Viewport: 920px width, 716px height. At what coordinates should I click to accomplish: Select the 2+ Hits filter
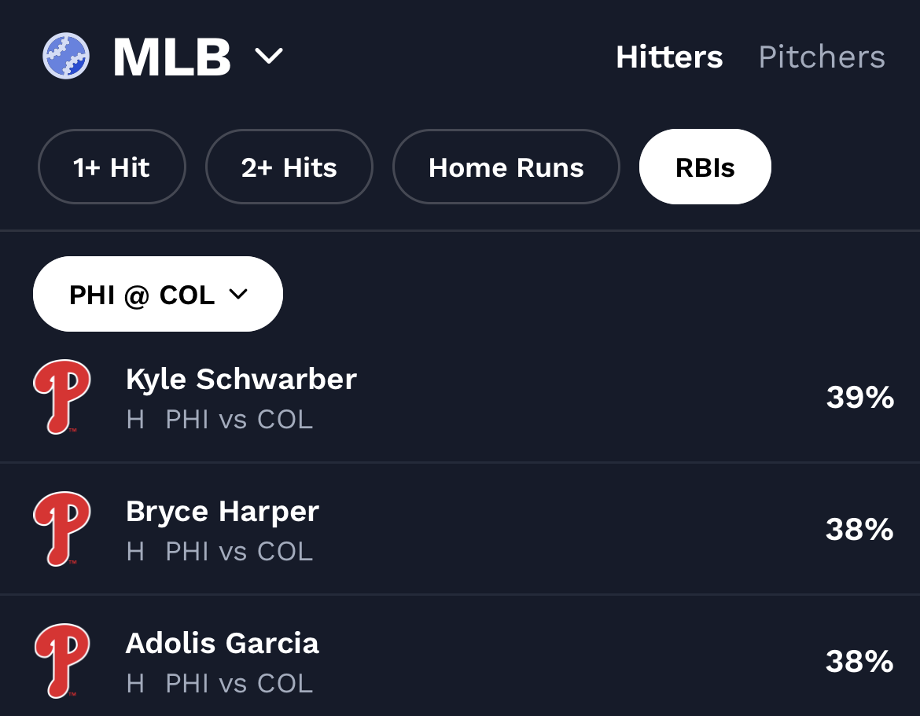289,167
